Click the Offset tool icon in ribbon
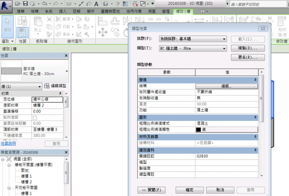 tap(115, 21)
